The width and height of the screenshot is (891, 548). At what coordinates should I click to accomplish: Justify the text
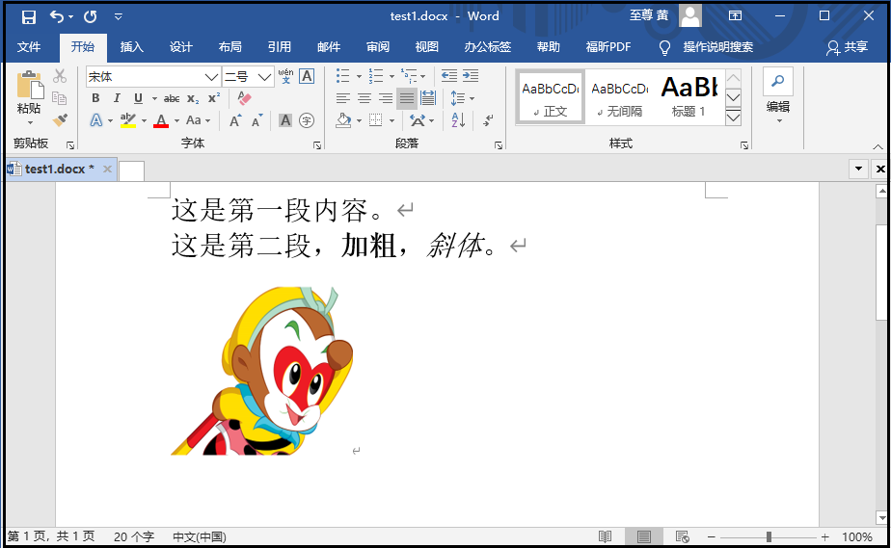(407, 98)
